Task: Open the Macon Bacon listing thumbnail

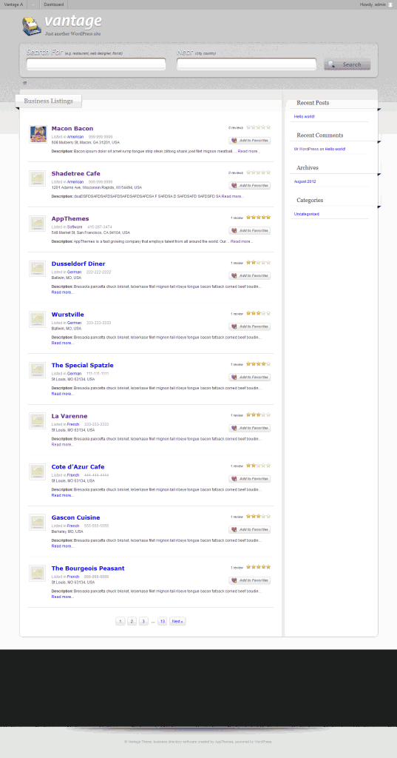Action: pos(38,134)
